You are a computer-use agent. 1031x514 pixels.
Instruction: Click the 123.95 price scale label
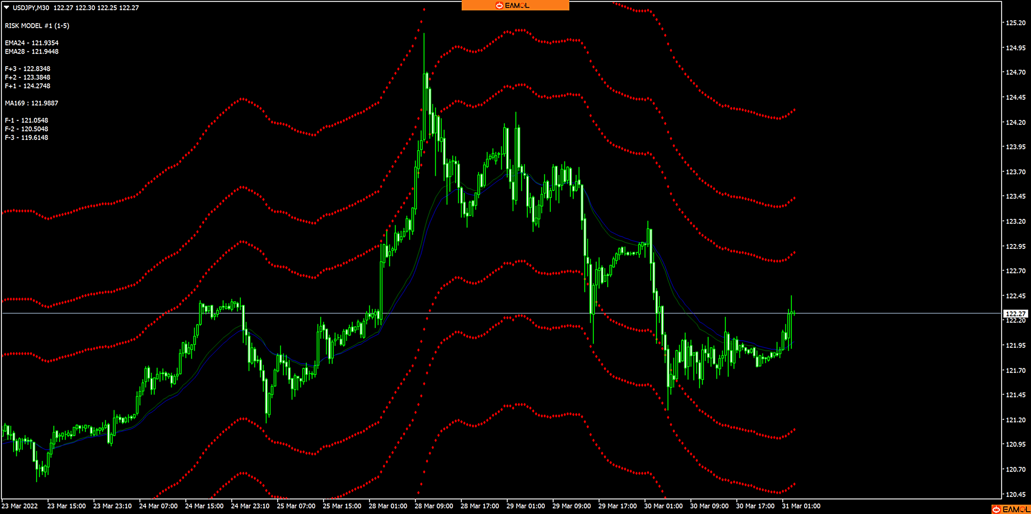coord(1016,147)
